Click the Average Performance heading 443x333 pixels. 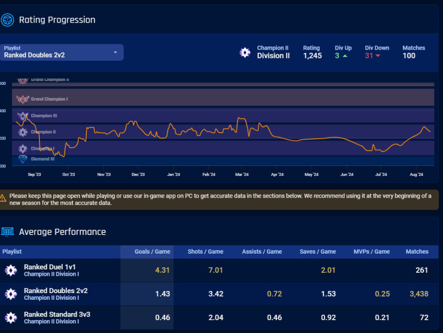click(x=62, y=232)
